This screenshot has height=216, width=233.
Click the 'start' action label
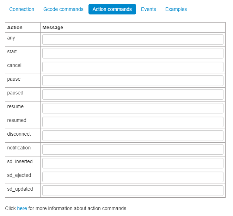point(12,51)
